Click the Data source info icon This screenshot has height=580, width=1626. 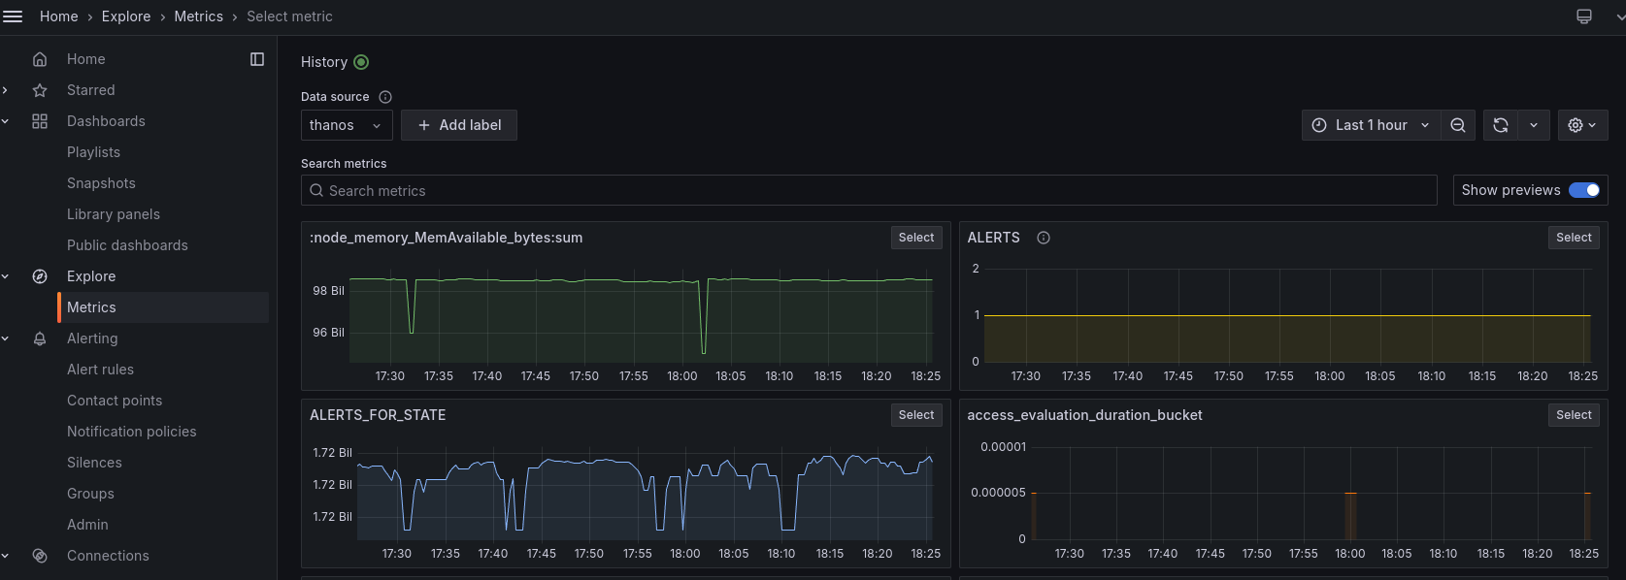coord(385,97)
